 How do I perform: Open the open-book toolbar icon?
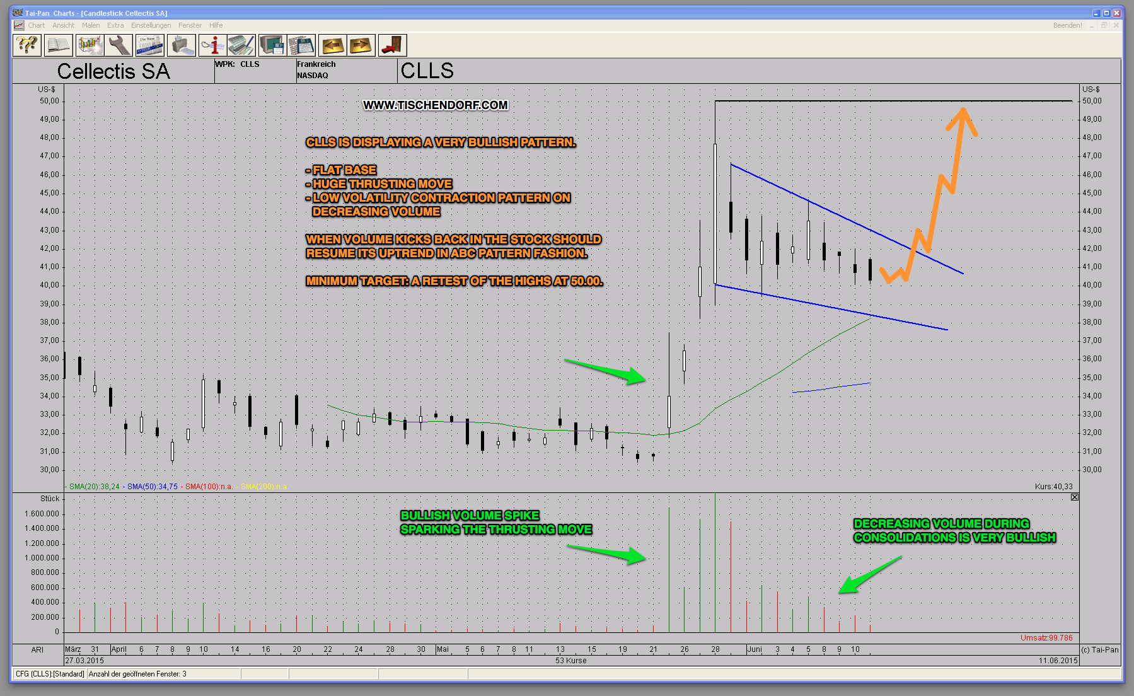click(x=58, y=45)
